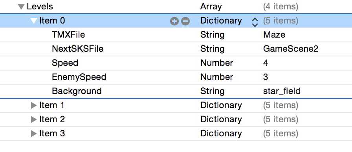Click the (4 items) count for Levels
The width and height of the screenshot is (352, 152).
pos(280,7)
